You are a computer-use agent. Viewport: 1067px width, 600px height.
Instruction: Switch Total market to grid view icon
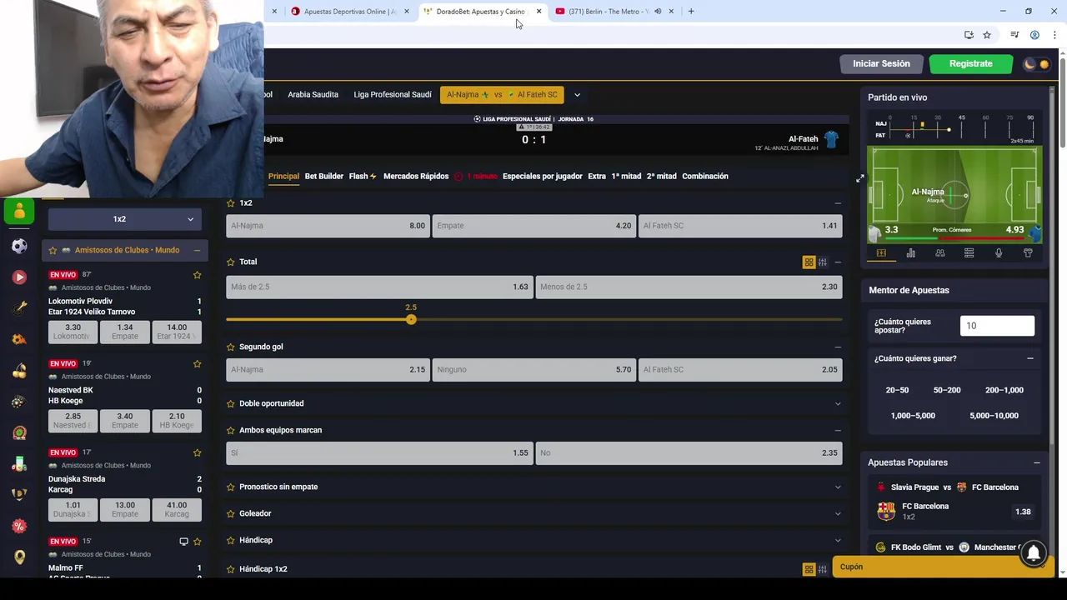click(x=809, y=262)
